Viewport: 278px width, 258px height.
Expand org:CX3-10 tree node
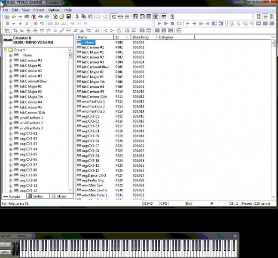tap(11, 181)
